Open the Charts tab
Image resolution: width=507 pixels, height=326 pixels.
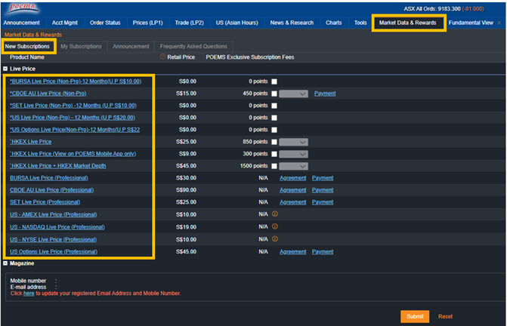tap(333, 23)
